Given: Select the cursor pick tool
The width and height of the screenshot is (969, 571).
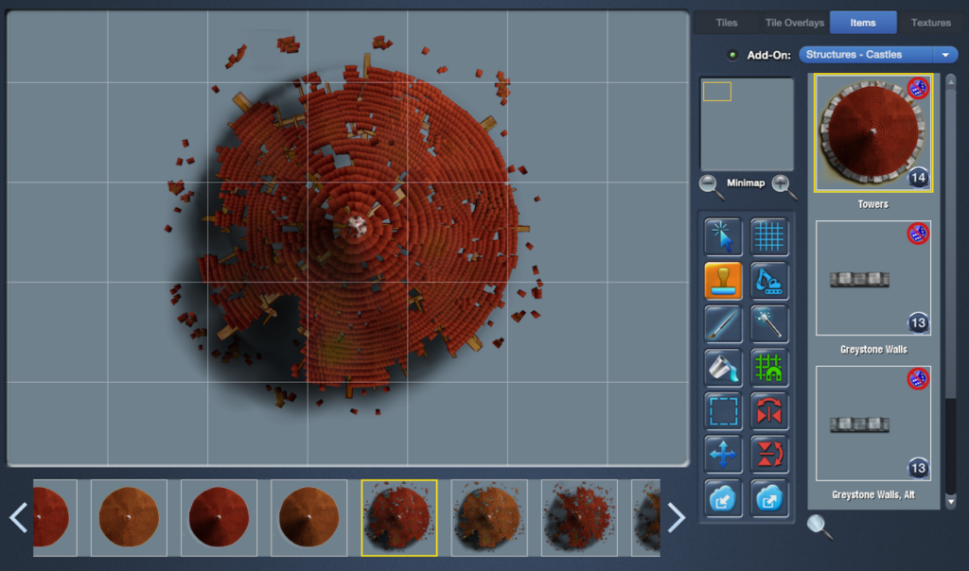Looking at the screenshot, I should [723, 236].
